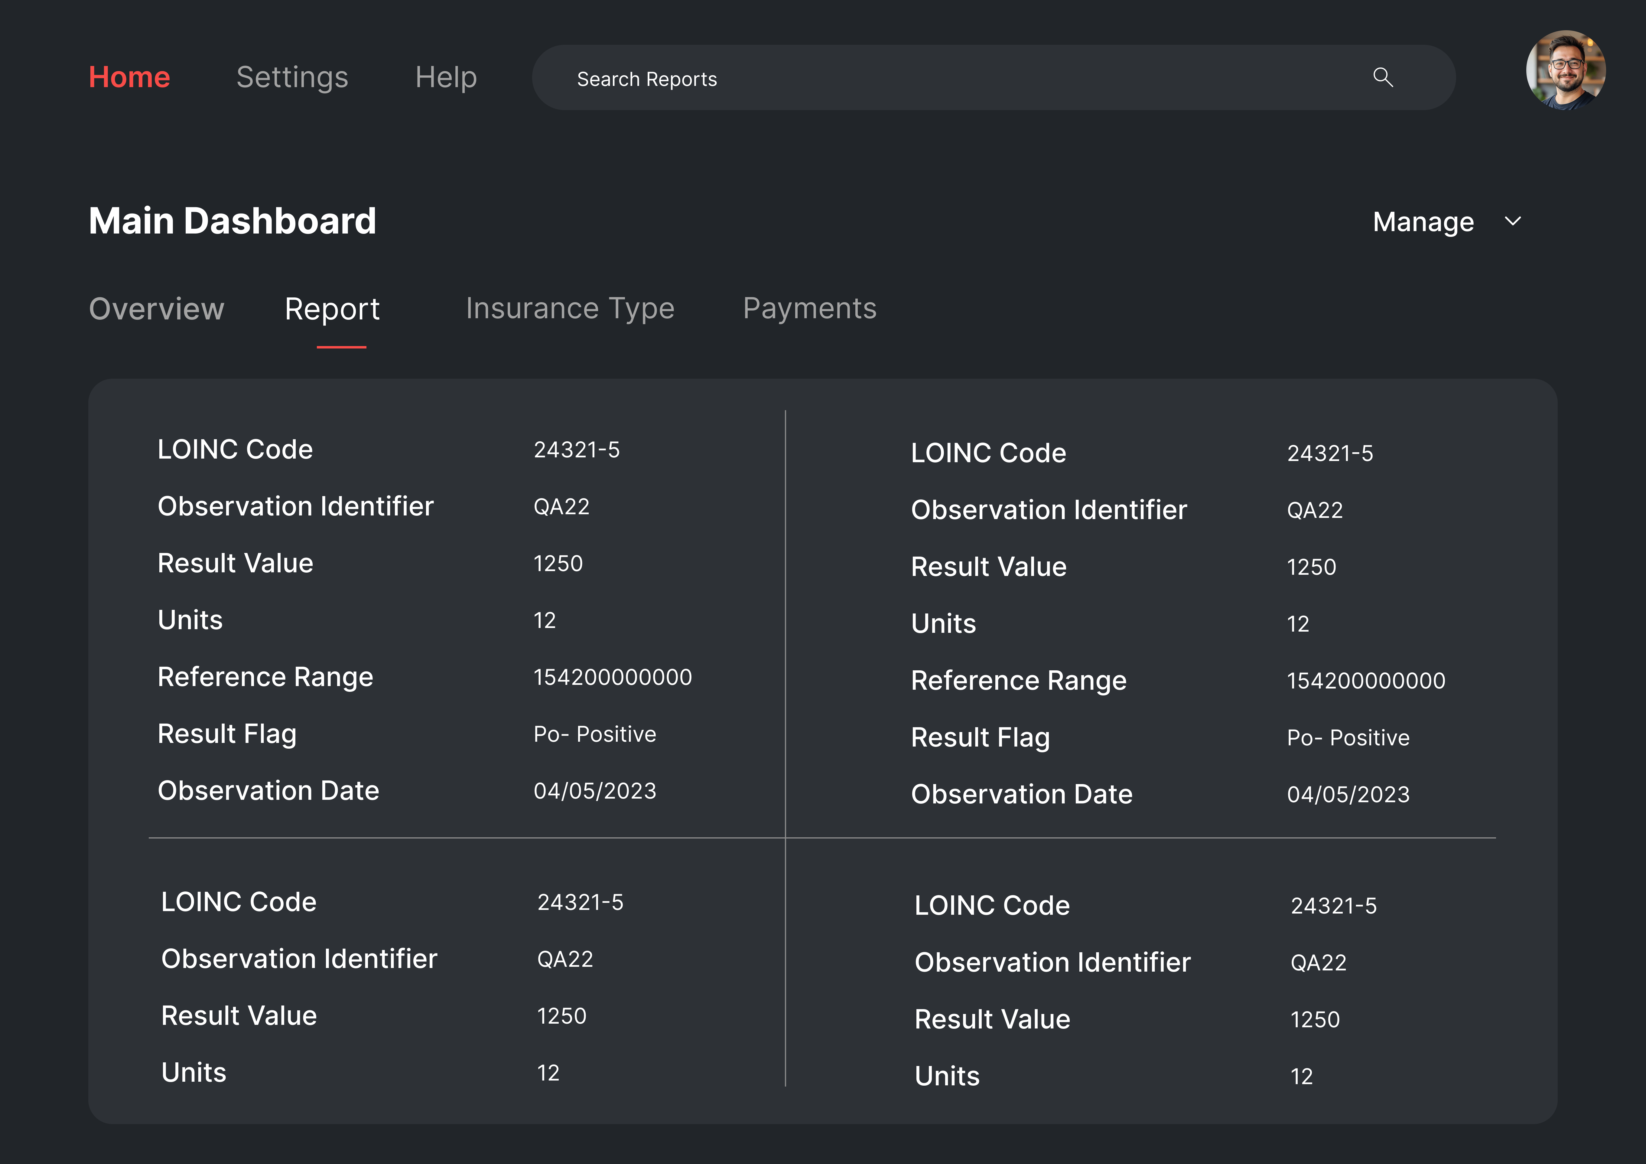Select the Report tab
The height and width of the screenshot is (1164, 1646).
[332, 310]
